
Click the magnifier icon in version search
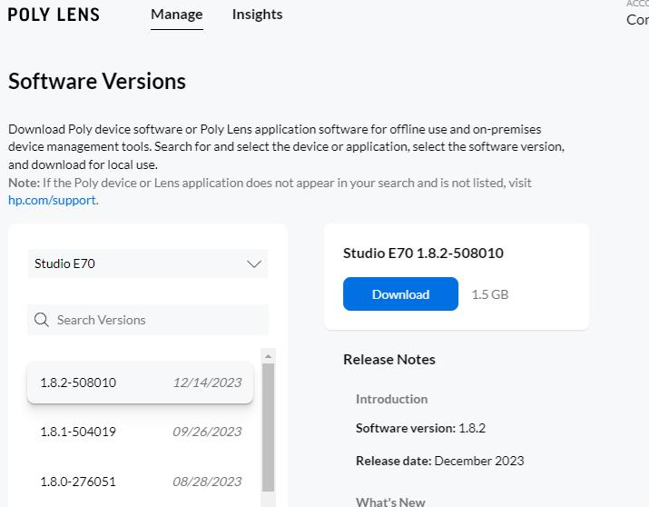point(41,320)
